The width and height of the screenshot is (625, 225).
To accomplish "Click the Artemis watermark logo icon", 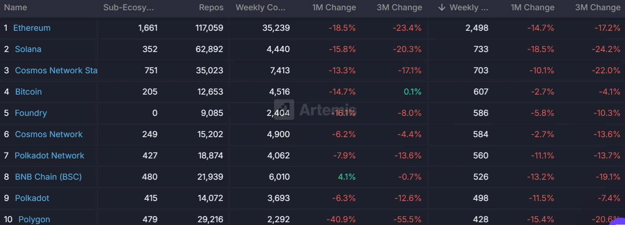I will [284, 109].
